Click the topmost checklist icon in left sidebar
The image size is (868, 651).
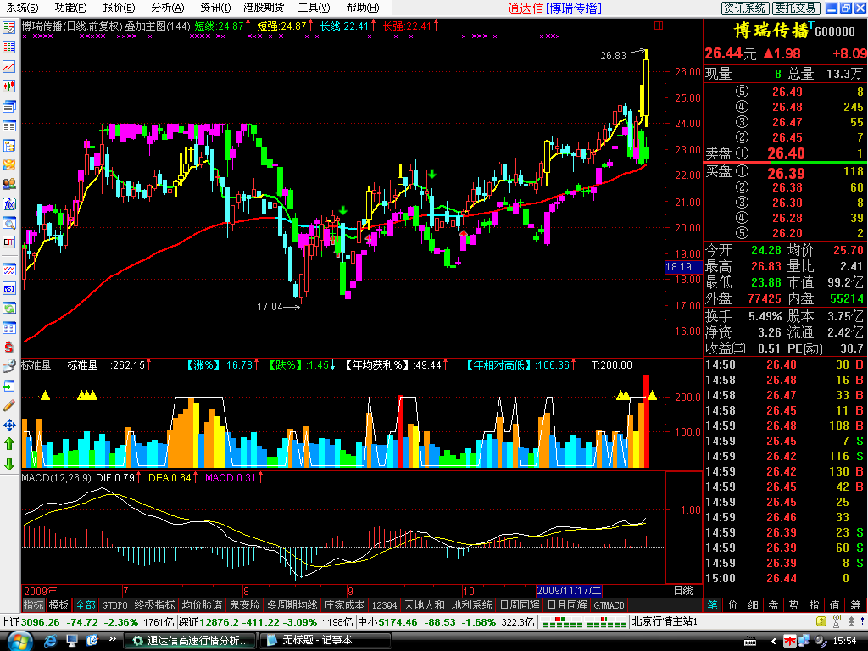point(8,28)
